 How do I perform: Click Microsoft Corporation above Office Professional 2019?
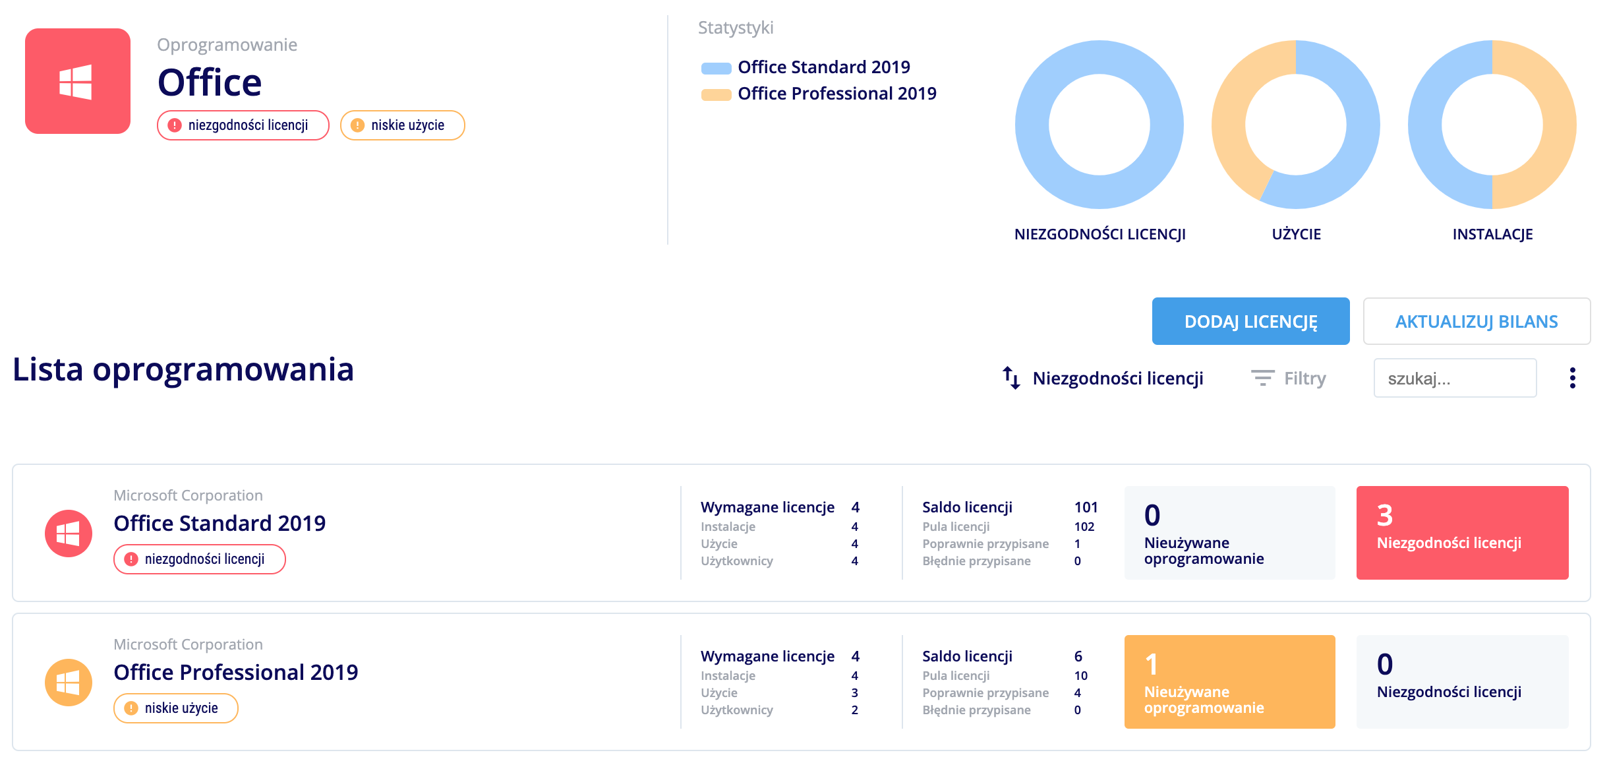(x=188, y=644)
